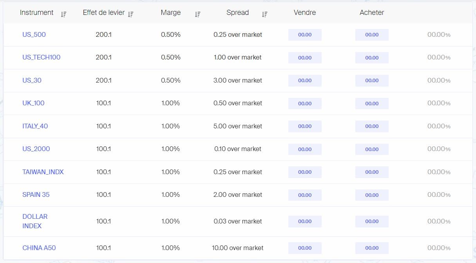Sort table by Instrument column icon
Viewport: 476px width, 263px height.
point(63,14)
